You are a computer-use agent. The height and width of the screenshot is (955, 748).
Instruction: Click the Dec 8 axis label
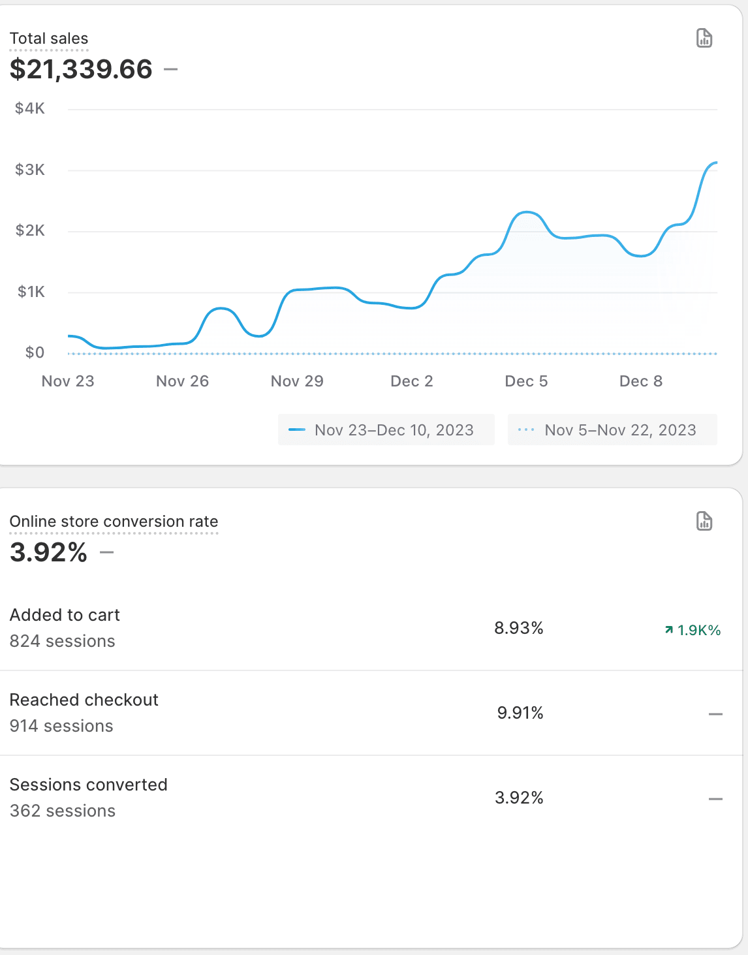pyautogui.click(x=640, y=381)
